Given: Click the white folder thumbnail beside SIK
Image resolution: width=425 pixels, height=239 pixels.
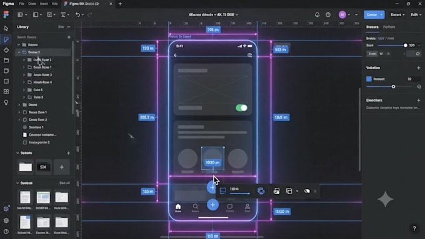Looking at the screenshot, I should click(x=25, y=167).
